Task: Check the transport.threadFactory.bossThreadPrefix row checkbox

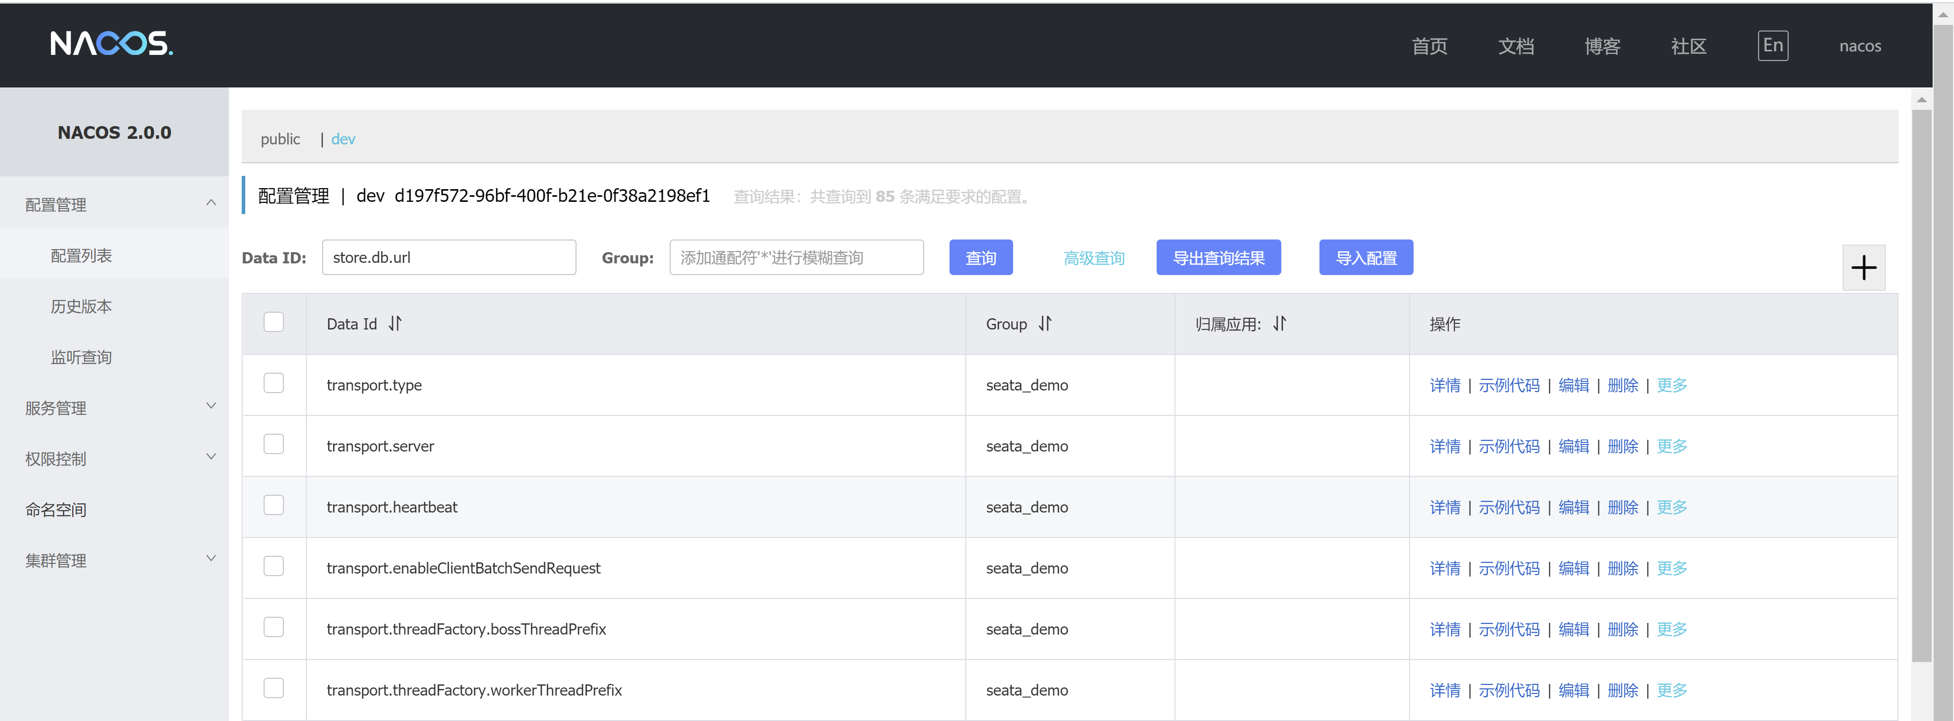Action: (274, 627)
